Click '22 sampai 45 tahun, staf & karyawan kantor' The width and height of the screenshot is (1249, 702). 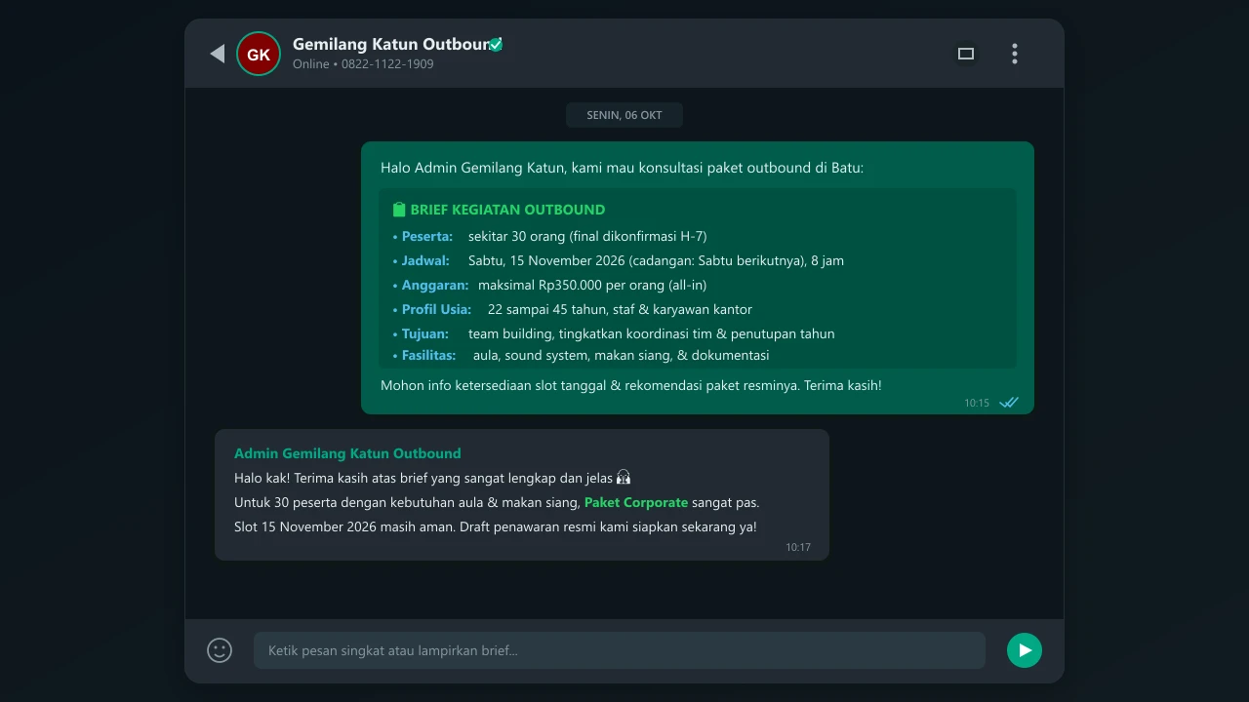click(620, 309)
